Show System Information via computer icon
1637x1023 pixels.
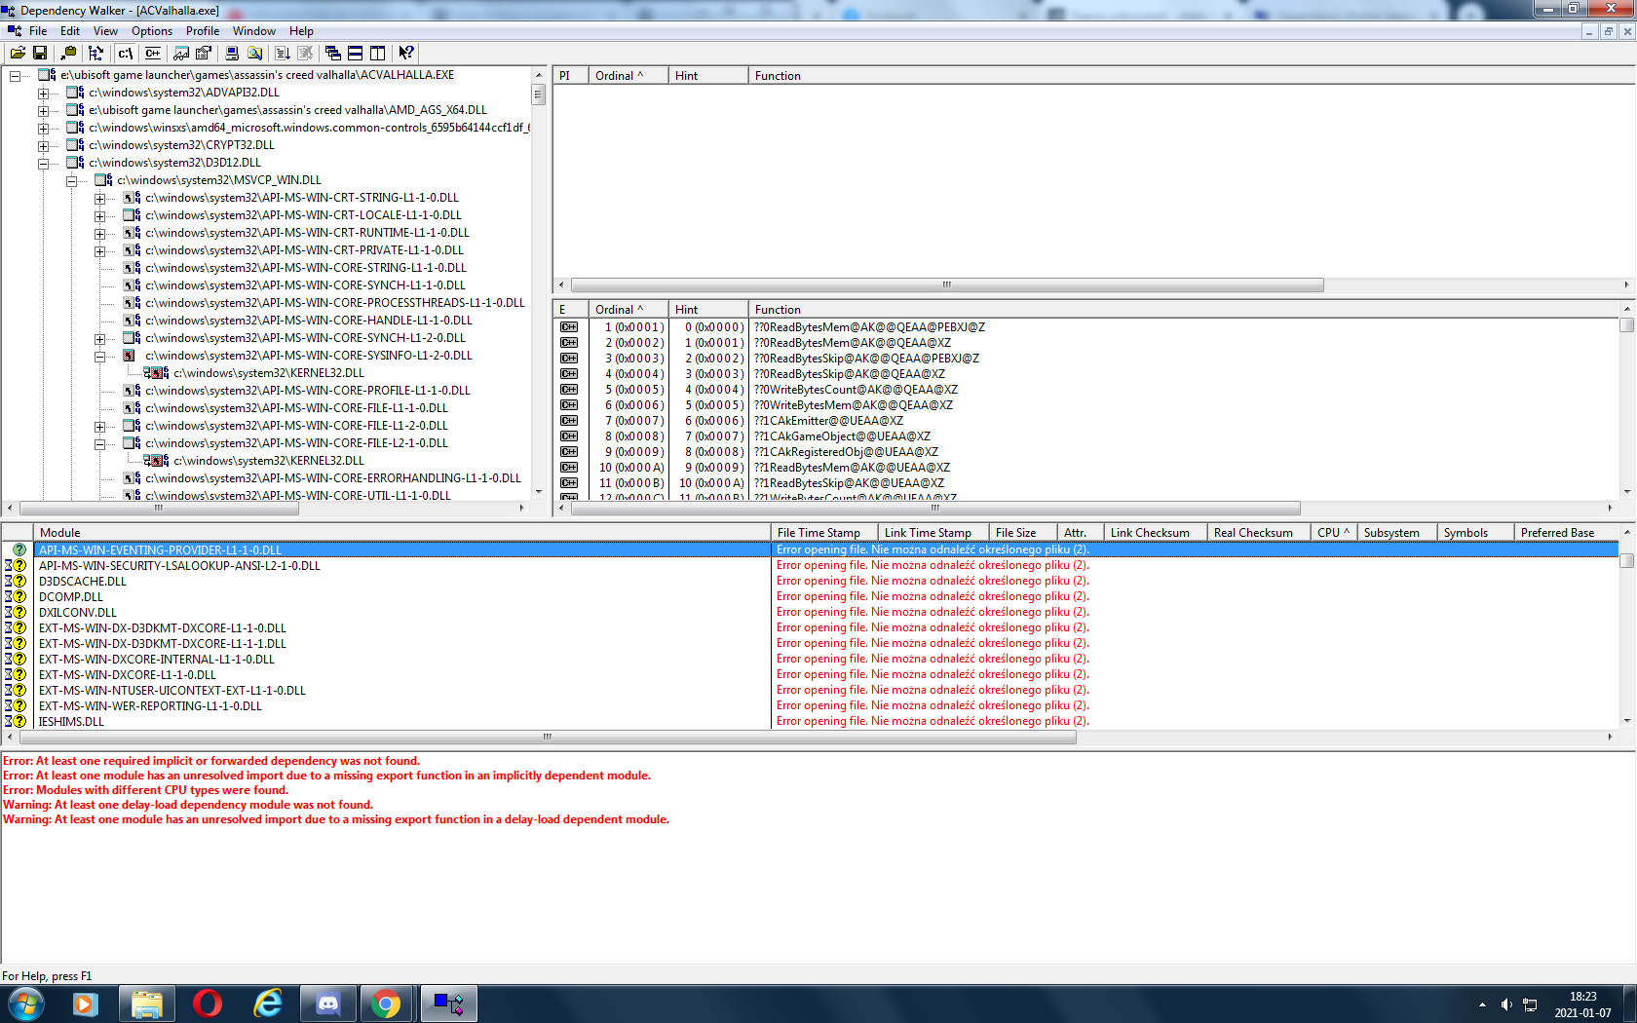[x=232, y=53]
